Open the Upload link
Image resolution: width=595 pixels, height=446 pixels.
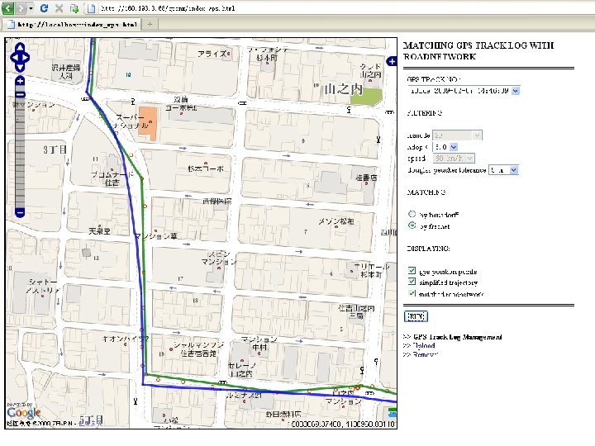[423, 345]
